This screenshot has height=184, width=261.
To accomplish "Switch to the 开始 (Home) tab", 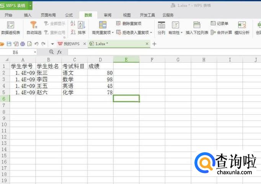I will (x=8, y=15).
